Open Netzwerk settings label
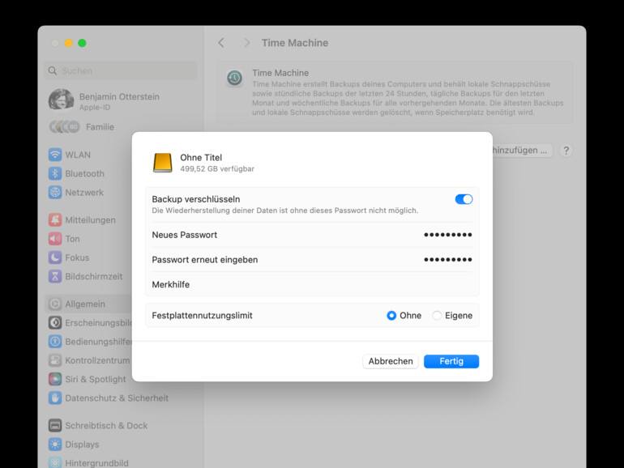The height and width of the screenshot is (468, 624). click(x=84, y=193)
